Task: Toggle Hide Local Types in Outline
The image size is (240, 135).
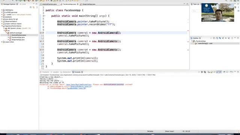Action: (x=229, y=38)
